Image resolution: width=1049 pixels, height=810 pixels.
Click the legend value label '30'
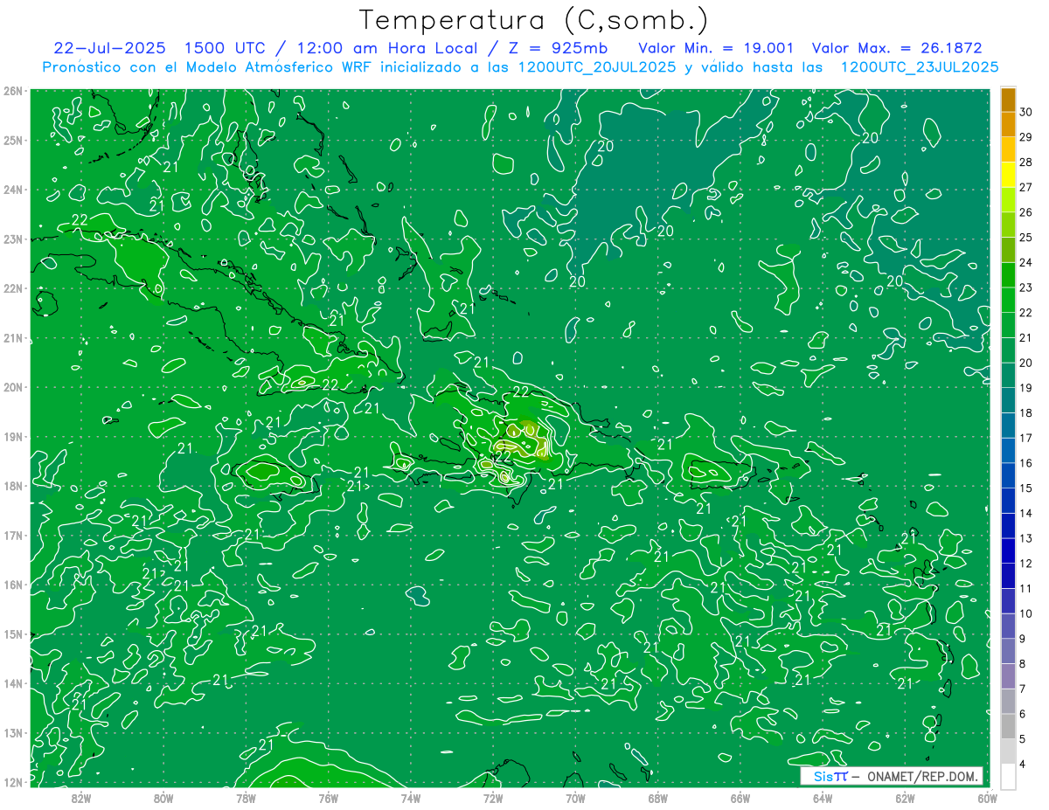pos(1026,112)
